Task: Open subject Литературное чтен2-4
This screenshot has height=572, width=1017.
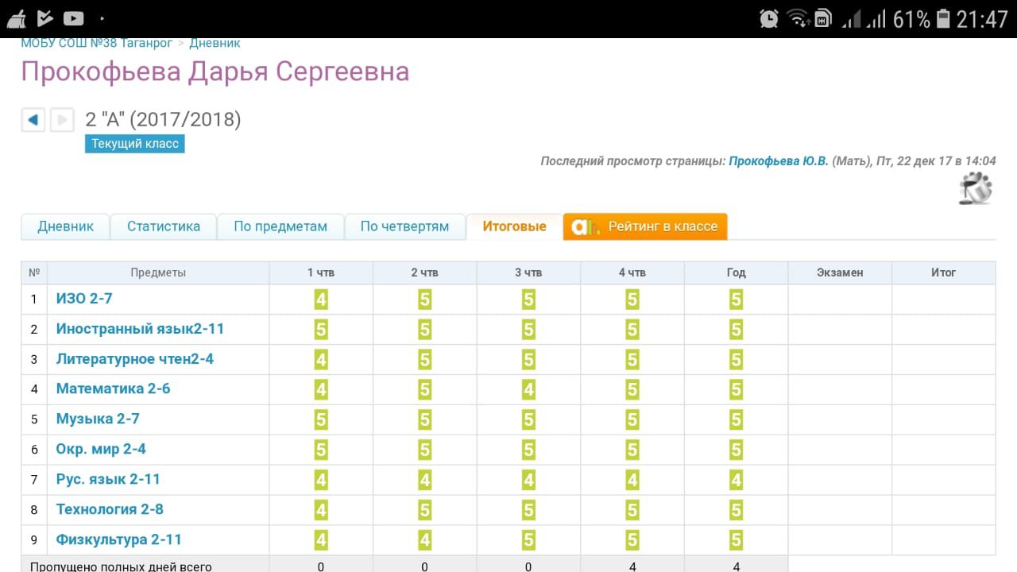Action: pos(134,359)
